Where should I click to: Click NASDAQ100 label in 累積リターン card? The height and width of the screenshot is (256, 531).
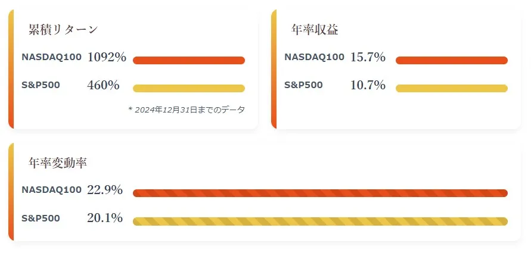tap(51, 57)
